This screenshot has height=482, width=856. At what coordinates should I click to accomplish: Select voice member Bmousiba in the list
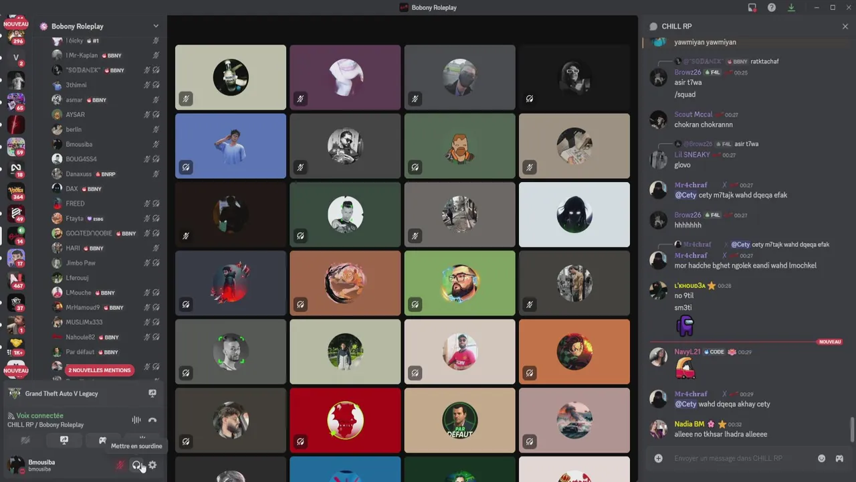(x=79, y=144)
